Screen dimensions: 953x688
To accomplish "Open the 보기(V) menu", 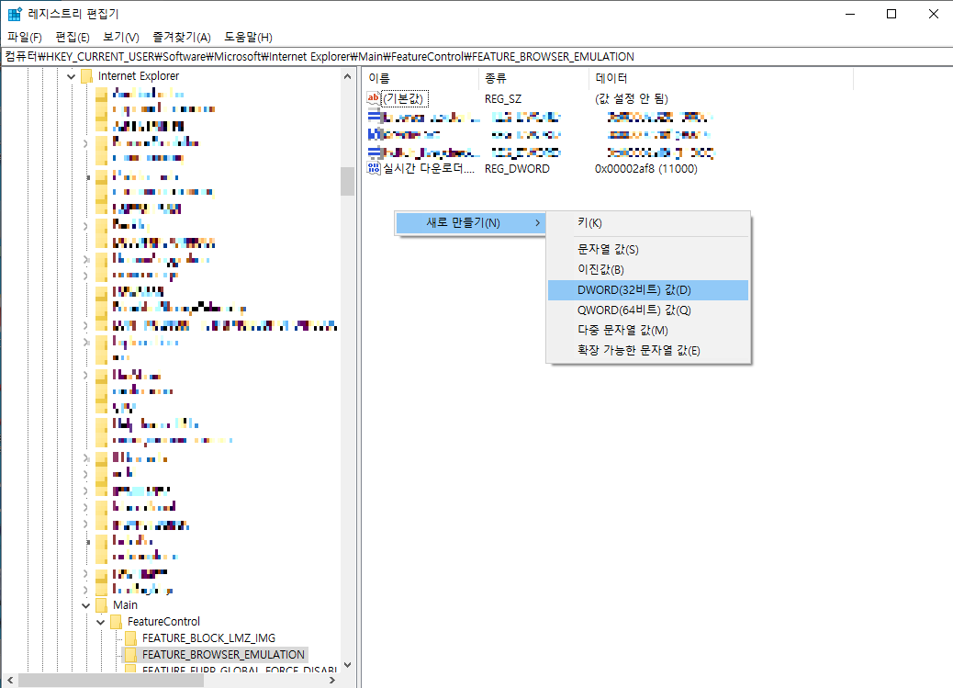I will pyautogui.click(x=121, y=37).
